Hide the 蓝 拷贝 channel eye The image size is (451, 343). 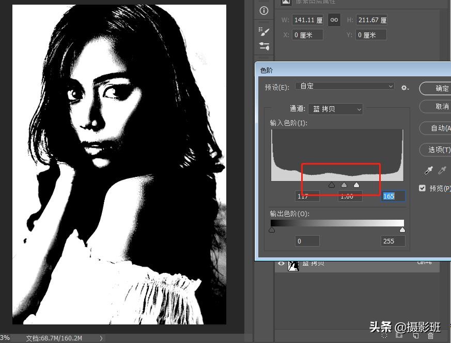click(281, 264)
